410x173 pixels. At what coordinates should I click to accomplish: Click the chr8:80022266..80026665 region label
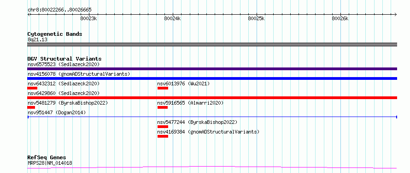(59, 10)
